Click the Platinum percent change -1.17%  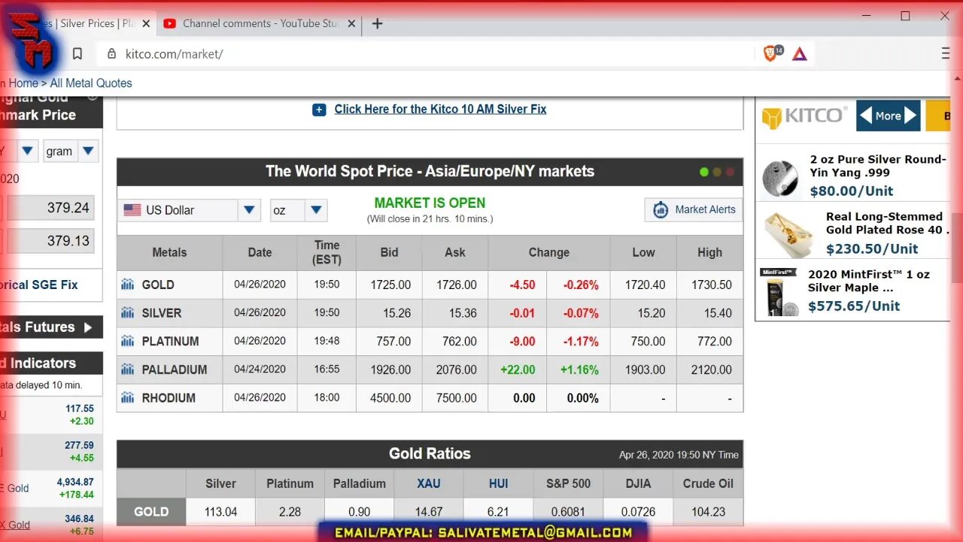click(x=582, y=341)
